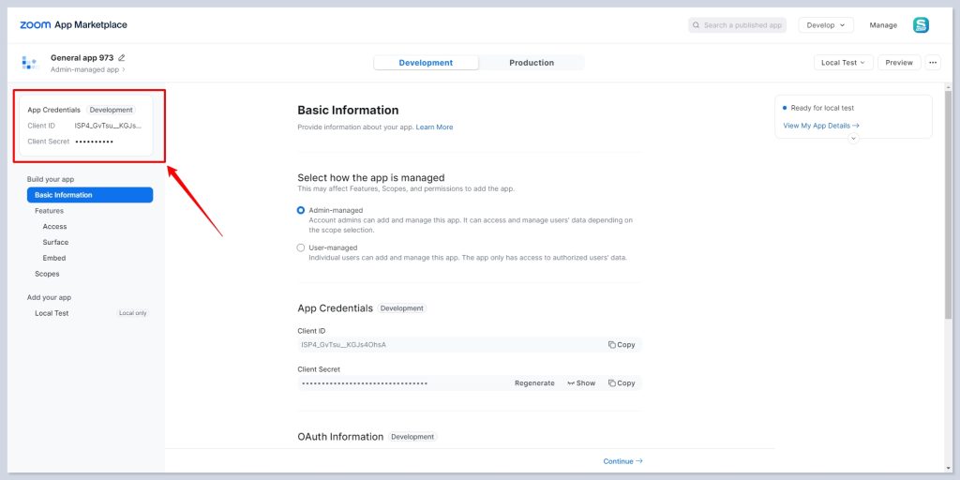Click the General app 973 icon
The width and height of the screenshot is (960, 480).
coord(29,63)
